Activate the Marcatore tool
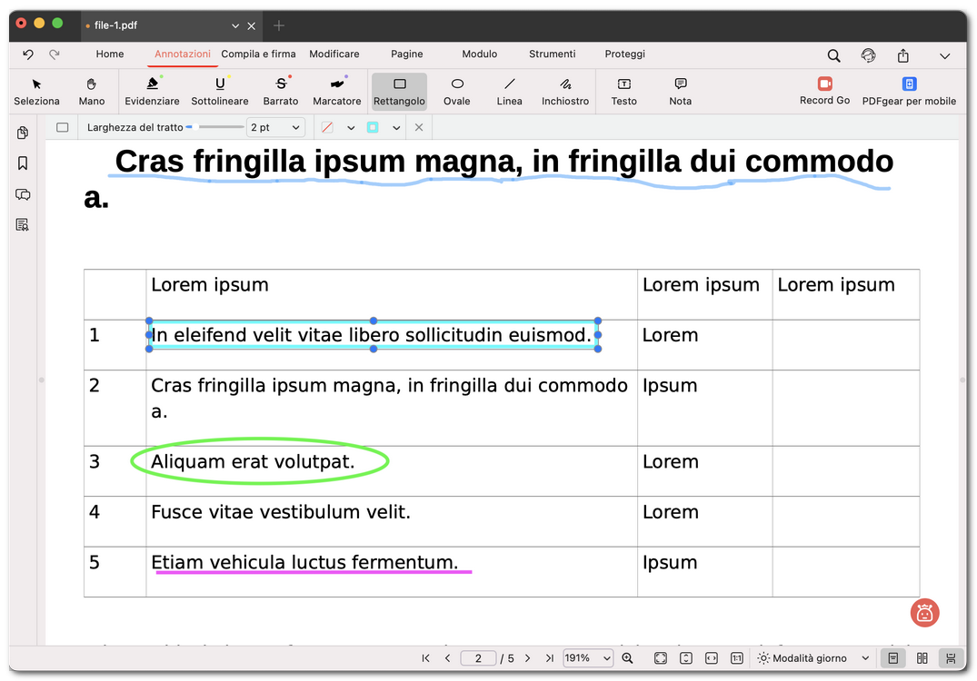977x681 pixels. [336, 91]
